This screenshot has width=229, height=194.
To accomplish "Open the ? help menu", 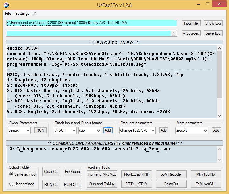I will (x=35, y=14).
